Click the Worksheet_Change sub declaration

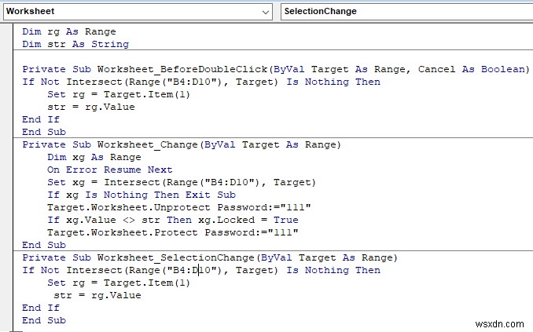(182, 144)
